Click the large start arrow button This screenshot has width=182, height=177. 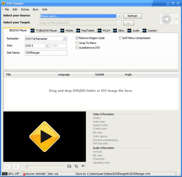pos(166,19)
